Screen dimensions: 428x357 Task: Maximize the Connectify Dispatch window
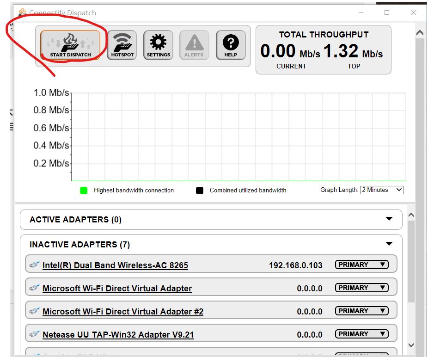(x=387, y=12)
